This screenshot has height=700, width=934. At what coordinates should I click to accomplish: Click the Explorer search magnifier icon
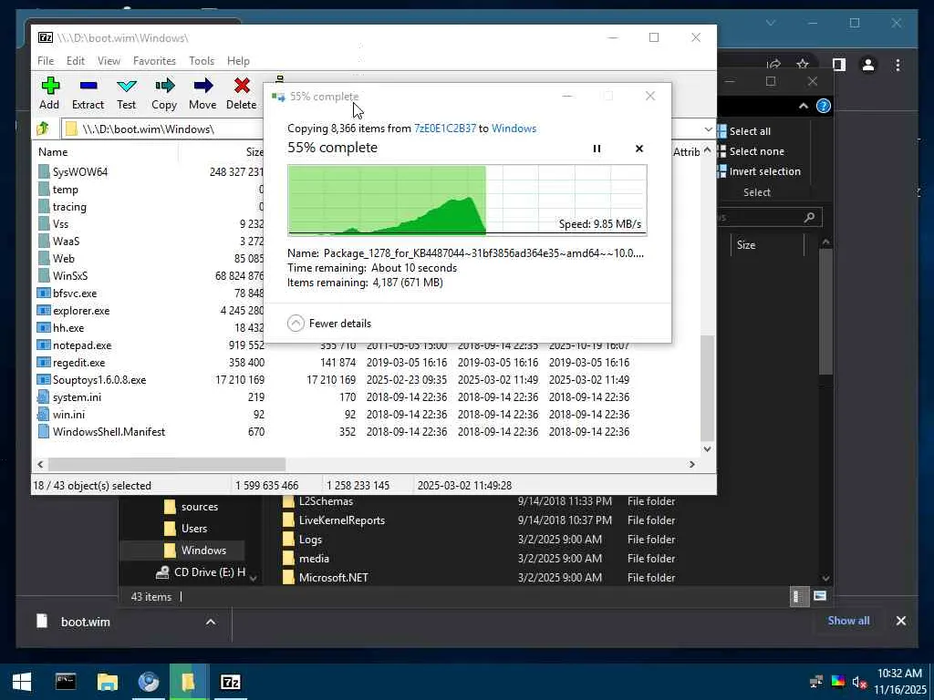tap(809, 217)
